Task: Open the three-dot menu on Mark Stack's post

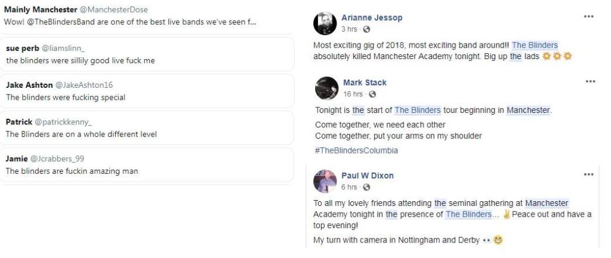Action: pos(591,81)
